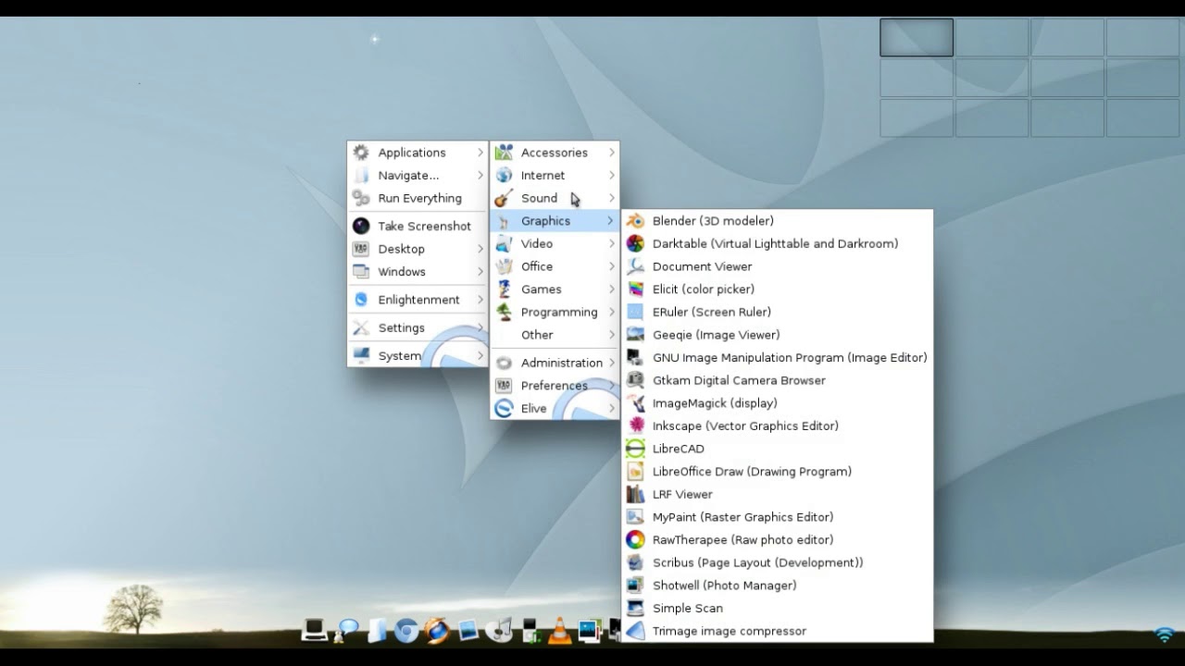Launch LibreCAD
The image size is (1185, 666).
tap(777, 449)
